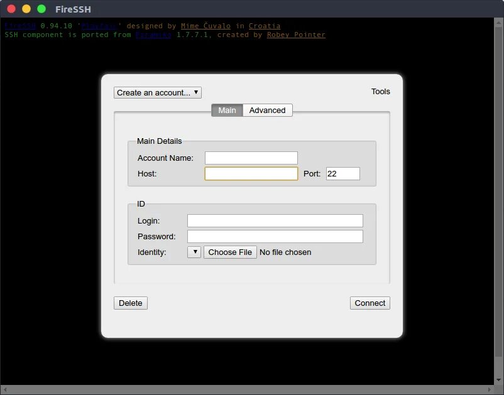Click the horizontal scrollbar right arrow

tap(489, 389)
